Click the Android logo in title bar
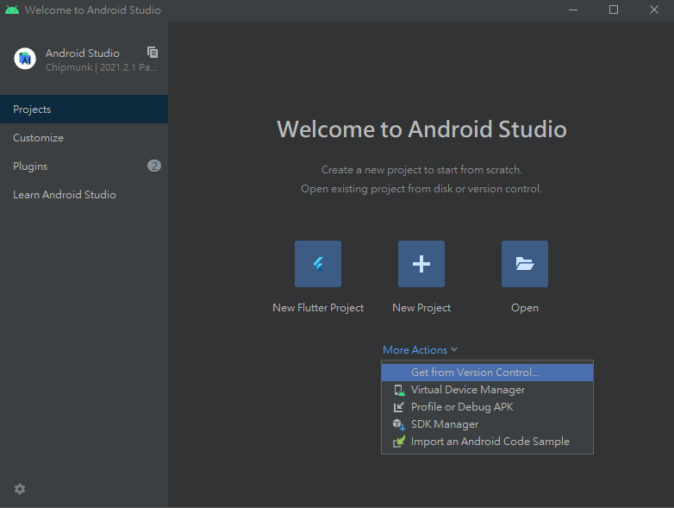 [12, 9]
